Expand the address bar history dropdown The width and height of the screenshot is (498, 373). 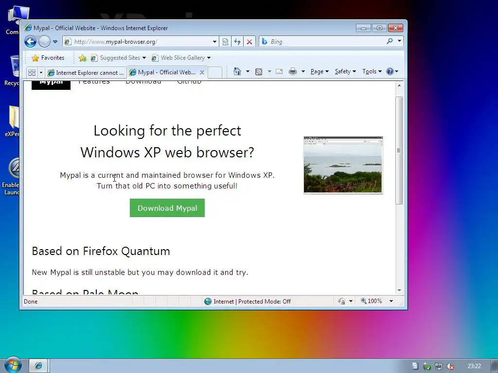[214, 42]
